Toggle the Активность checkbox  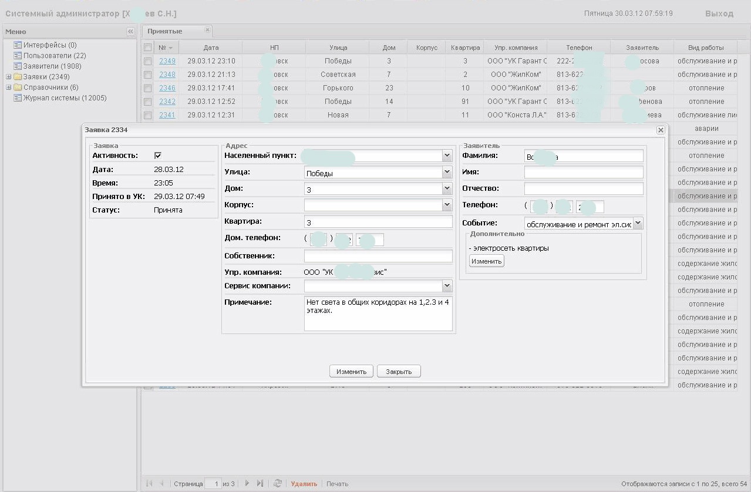(x=157, y=156)
